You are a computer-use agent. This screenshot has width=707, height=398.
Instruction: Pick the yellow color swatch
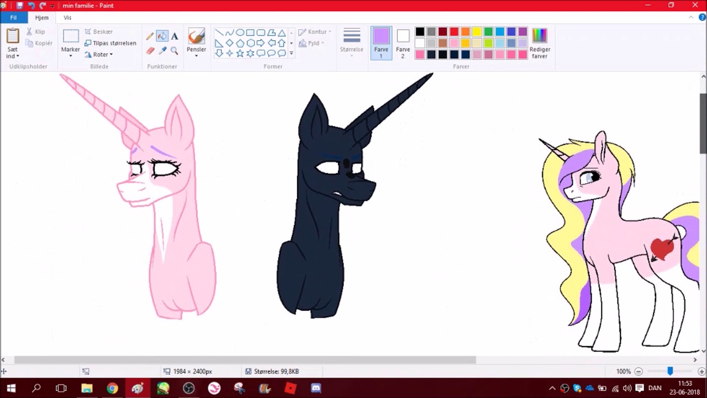pos(477,32)
